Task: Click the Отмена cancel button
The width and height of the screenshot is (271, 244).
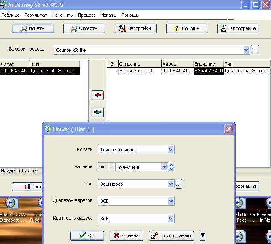Action: click(126, 235)
